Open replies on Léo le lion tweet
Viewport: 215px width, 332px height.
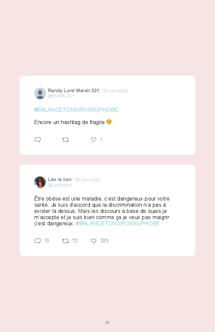pos(38,241)
